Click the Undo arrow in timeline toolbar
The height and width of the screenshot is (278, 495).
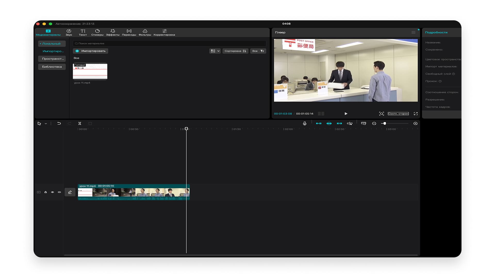coord(59,124)
